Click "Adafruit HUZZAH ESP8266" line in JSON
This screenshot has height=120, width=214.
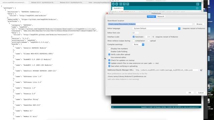pos(36,71)
